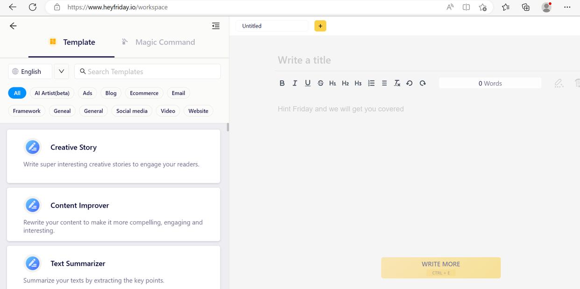This screenshot has height=289, width=580.
Task: Collapse the template sidebar panel icon
Action: point(216,26)
